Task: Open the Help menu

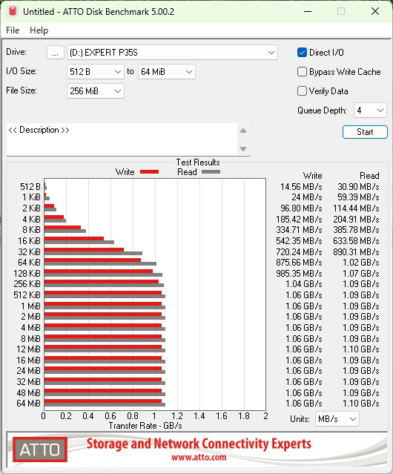Action: coord(39,30)
